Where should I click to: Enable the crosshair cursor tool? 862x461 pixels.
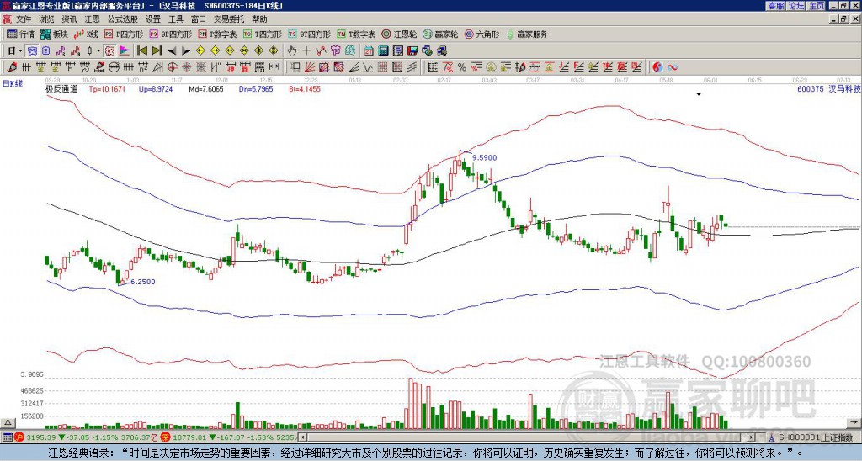[x=306, y=51]
